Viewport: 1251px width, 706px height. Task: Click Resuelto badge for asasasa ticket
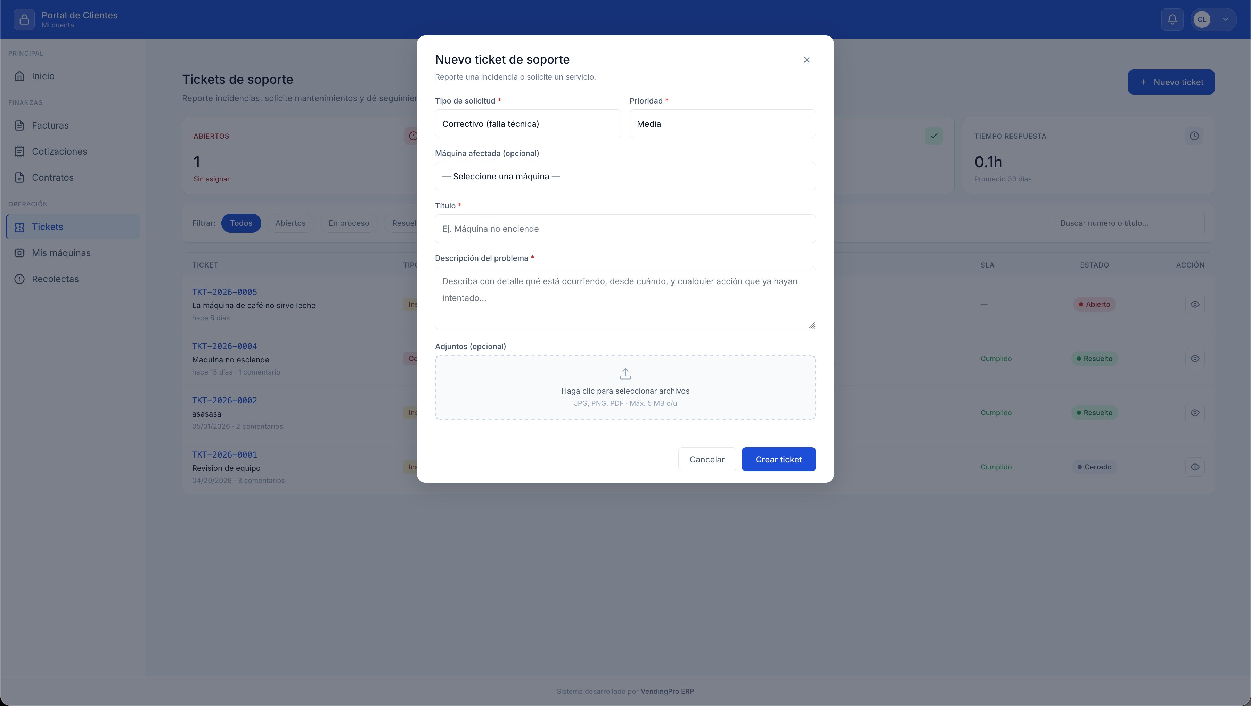click(1095, 413)
